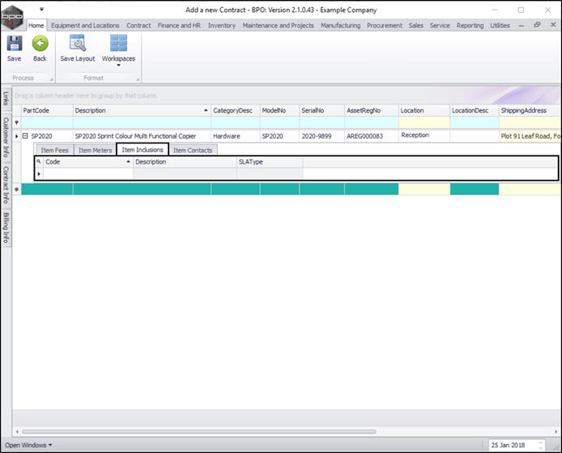Switch to the Item Meters tab
562x453 pixels.
pos(95,150)
